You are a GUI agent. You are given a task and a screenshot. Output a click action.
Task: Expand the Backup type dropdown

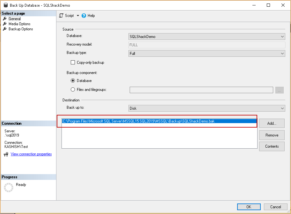[207, 54]
